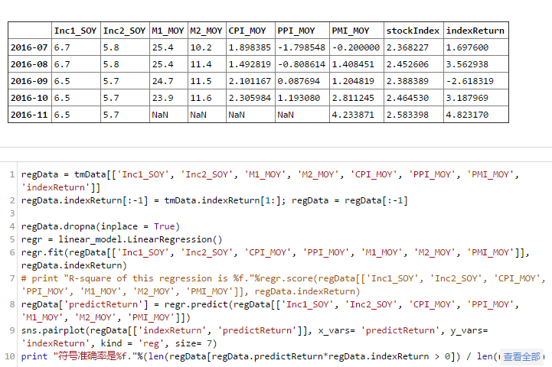The width and height of the screenshot is (552, 367).
Task: Click the 查看全部 (view all) button
Action: coord(522,357)
